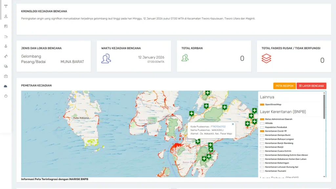336x189 pixels.
Task: Click the stacked windows icon in sidebar
Action: click(6, 66)
